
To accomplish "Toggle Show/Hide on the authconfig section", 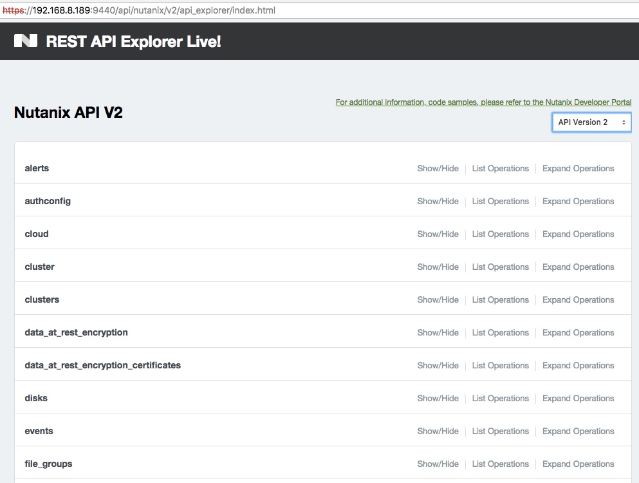I will point(438,201).
